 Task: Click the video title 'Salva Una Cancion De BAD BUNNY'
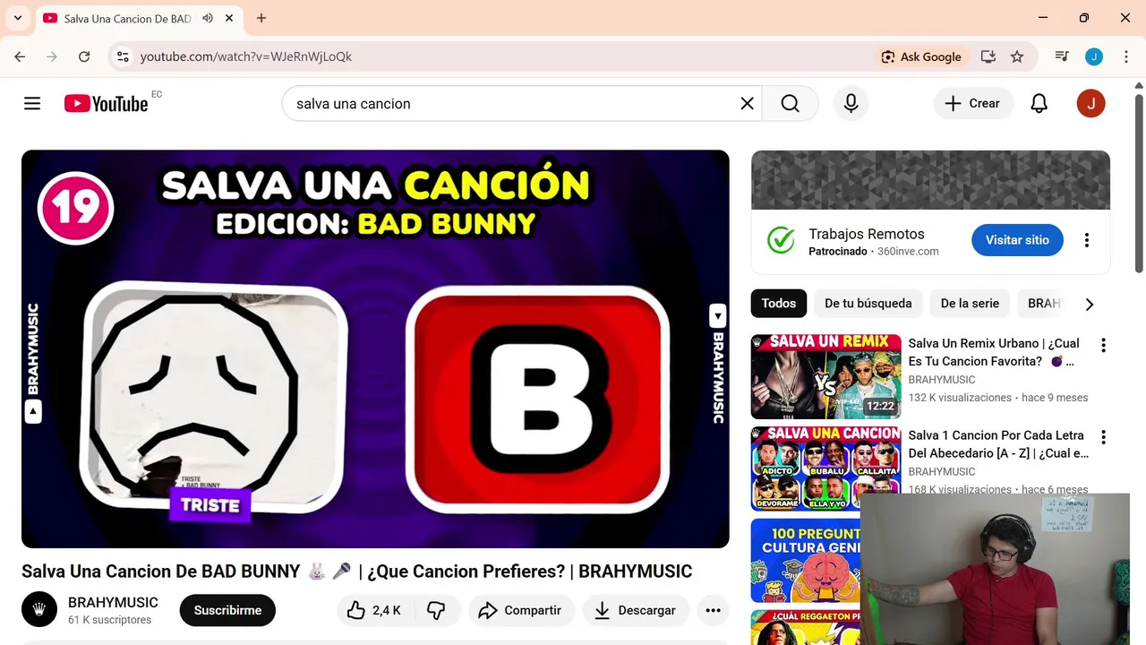coord(356,572)
